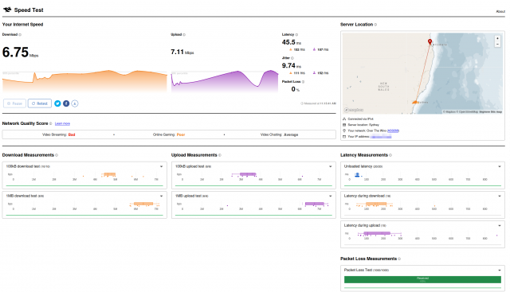Share results on Facebook
Image resolution: width=510 pixels, height=292 pixels.
click(x=66, y=103)
